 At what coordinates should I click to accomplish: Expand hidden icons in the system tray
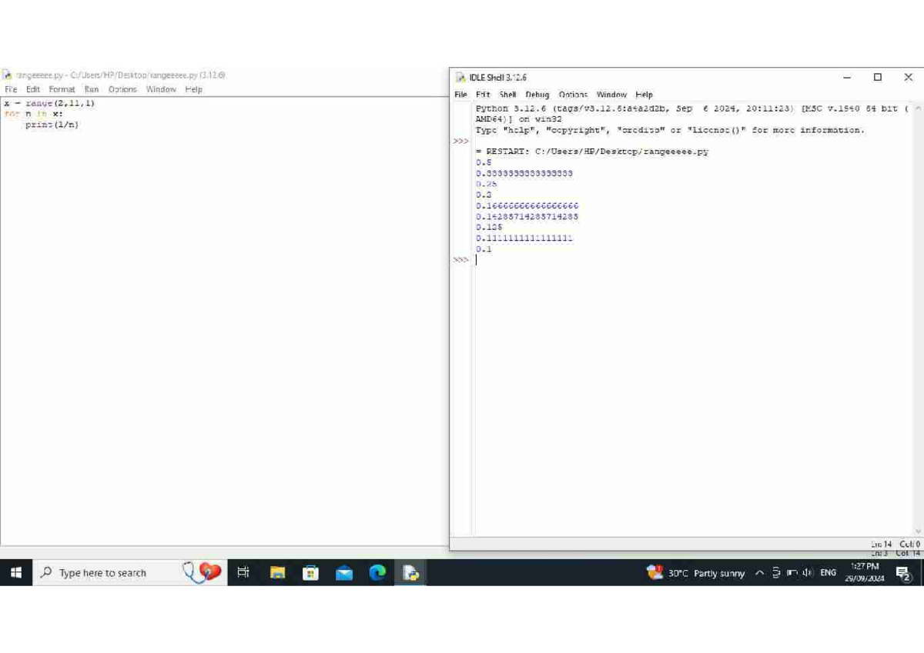click(759, 572)
